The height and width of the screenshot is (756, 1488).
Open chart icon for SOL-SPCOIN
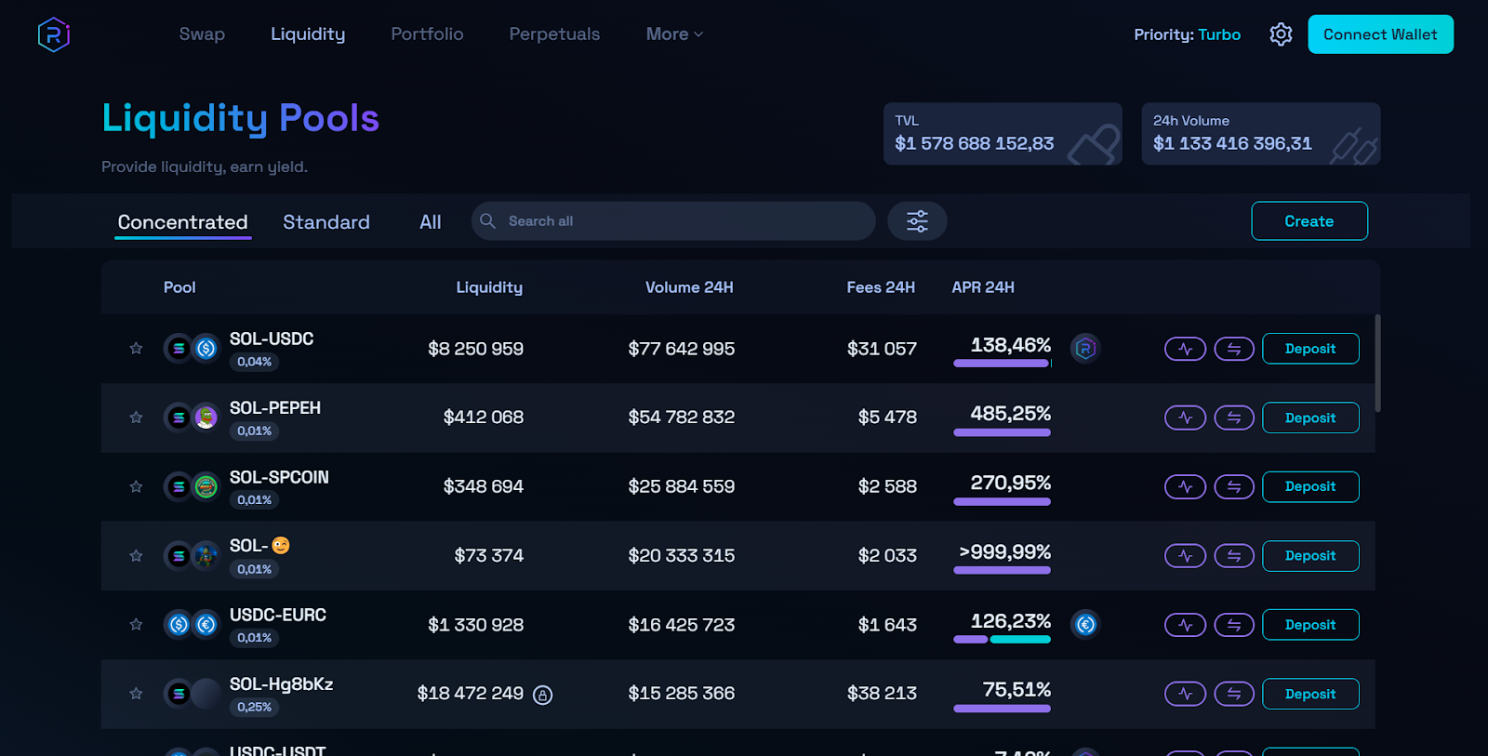tap(1185, 486)
